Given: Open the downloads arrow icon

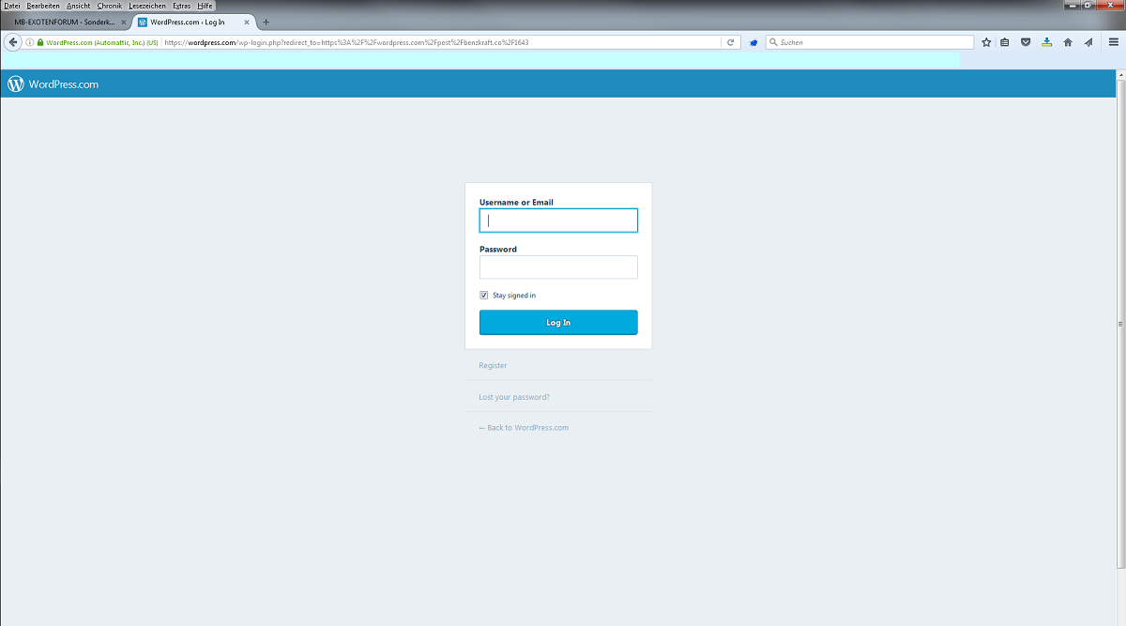Looking at the screenshot, I should [1046, 42].
